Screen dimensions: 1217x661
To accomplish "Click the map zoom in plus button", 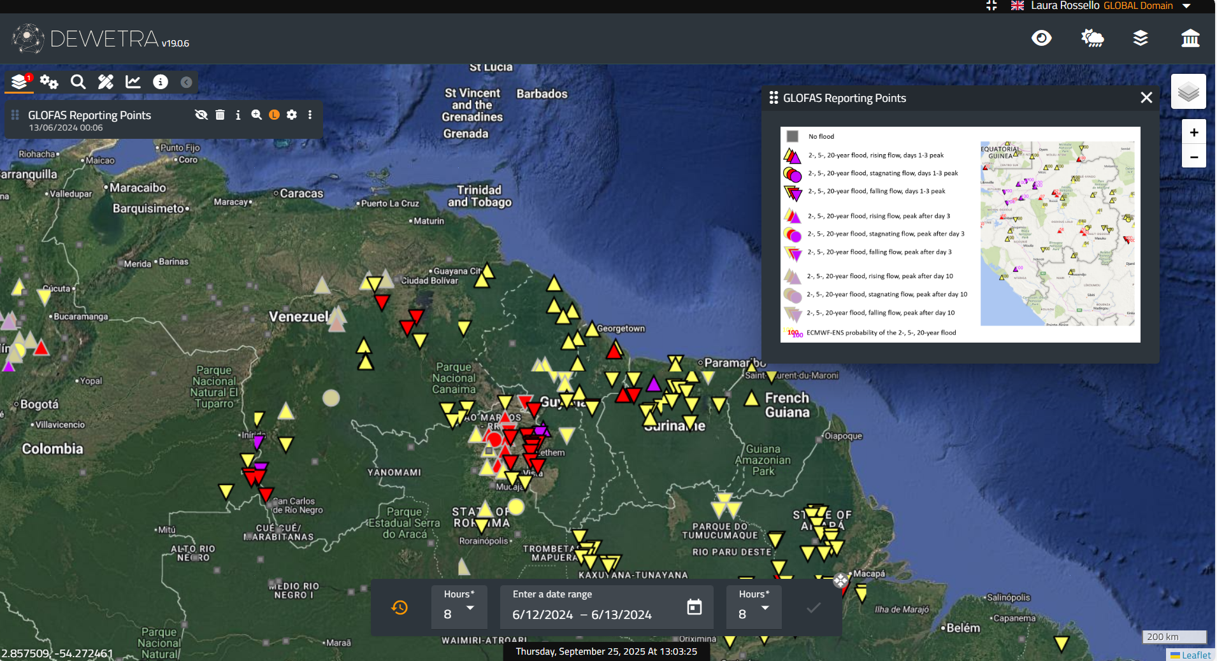I will tap(1193, 132).
